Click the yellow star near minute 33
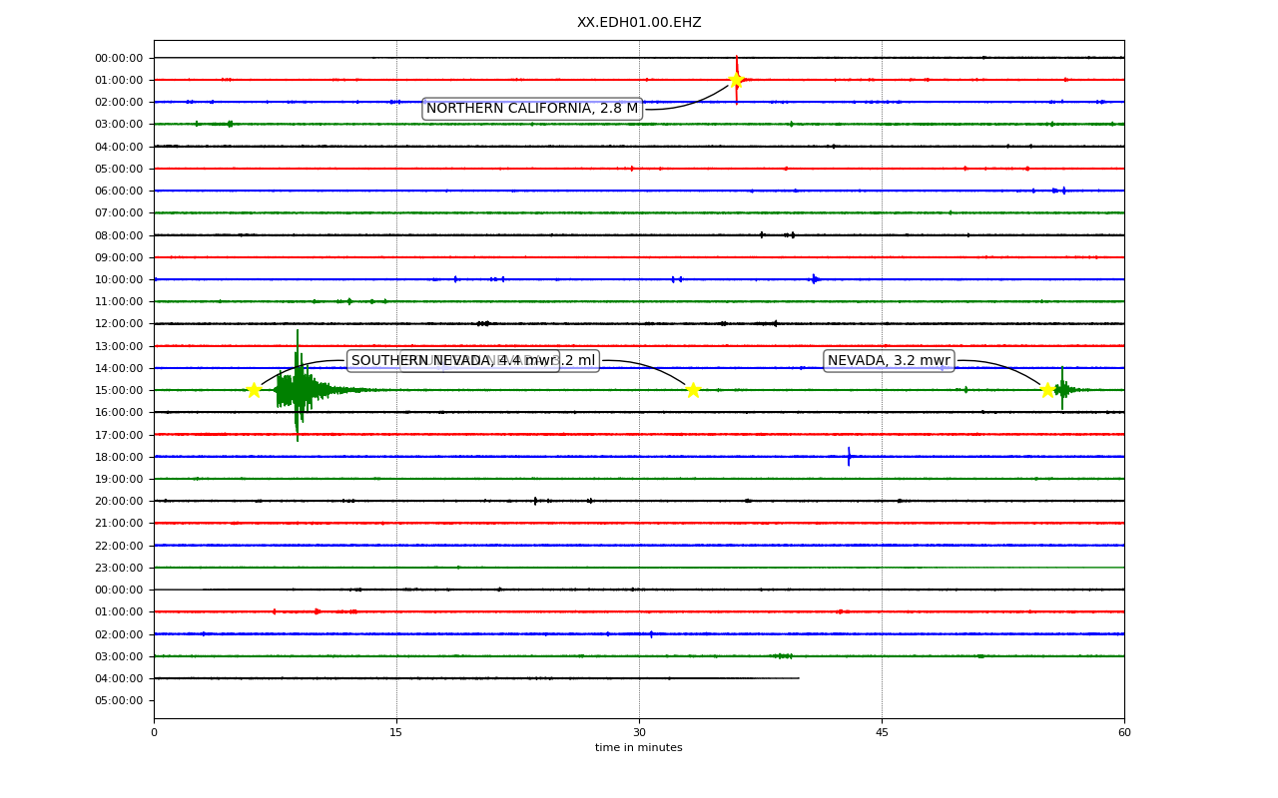The height and width of the screenshot is (798, 1278). (693, 390)
